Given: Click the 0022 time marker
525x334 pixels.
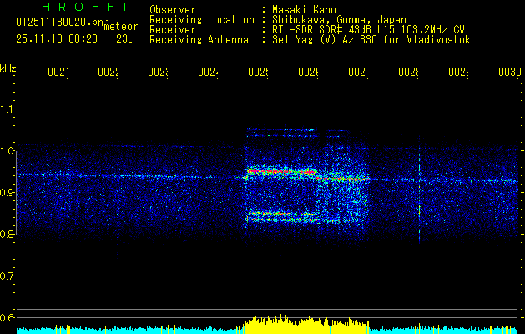Looking at the screenshot, I should [109, 72].
